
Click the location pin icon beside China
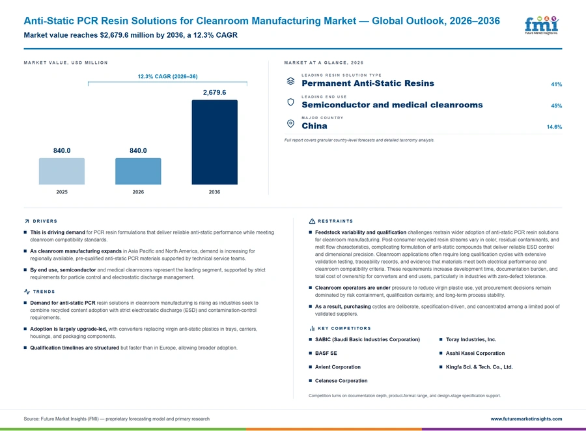[x=290, y=124]
